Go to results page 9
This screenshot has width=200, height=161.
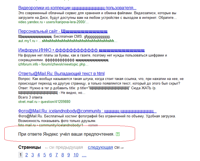(x=68, y=155)
